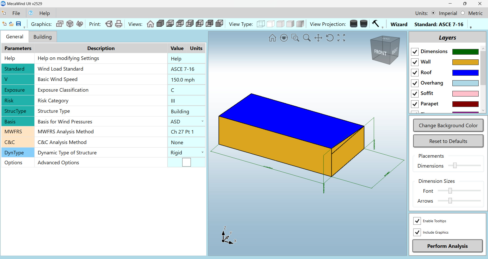Select the gradient shaded View Type cube
Image resolution: width=488 pixels, height=259 pixels.
point(300,24)
